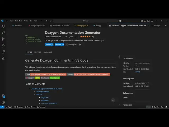Open the Explorer view in activity bar
The image size is (169, 127).
[3, 26]
